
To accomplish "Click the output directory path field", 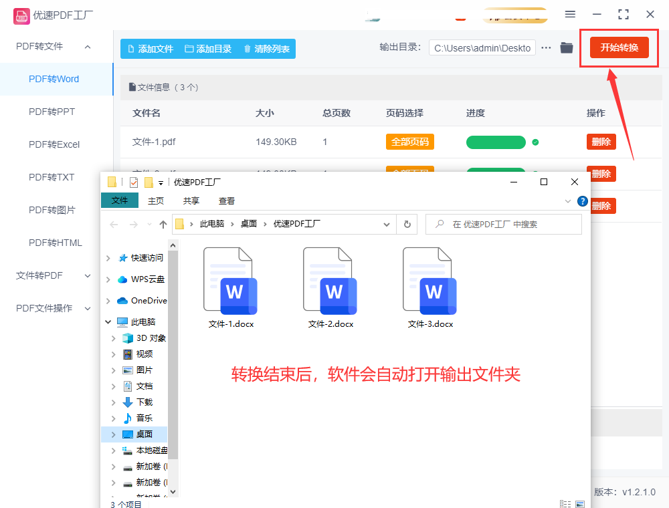I will (x=482, y=48).
